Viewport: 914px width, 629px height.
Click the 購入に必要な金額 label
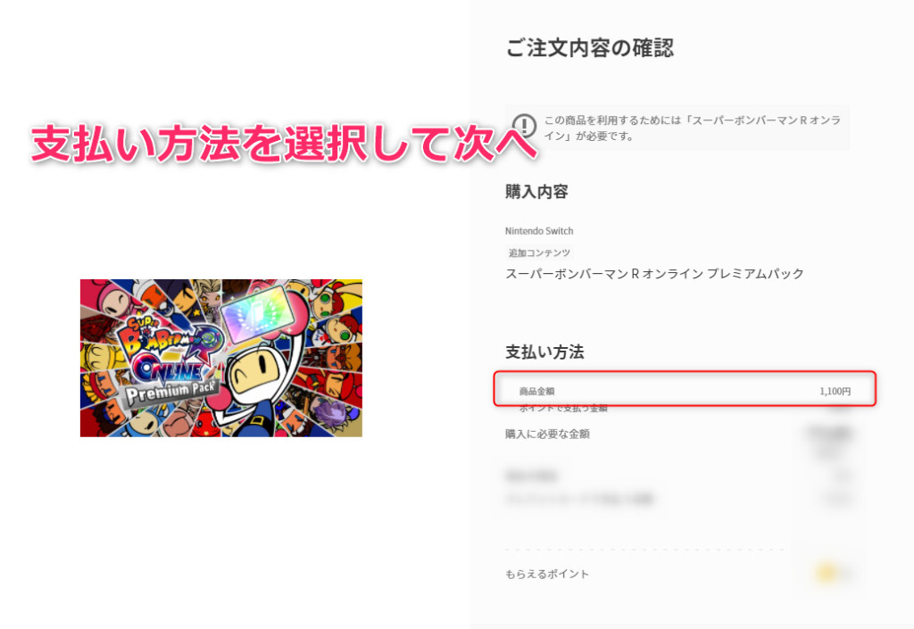tap(547, 434)
